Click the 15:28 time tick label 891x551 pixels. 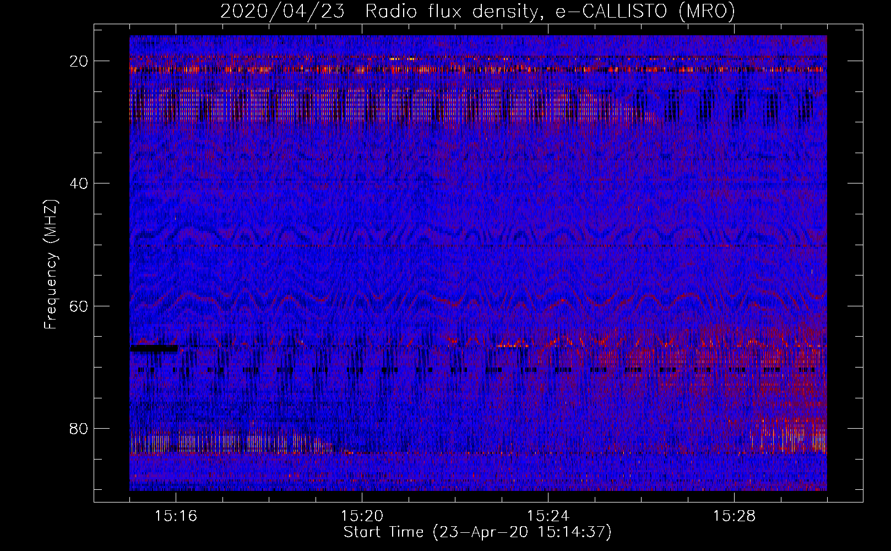click(x=735, y=516)
